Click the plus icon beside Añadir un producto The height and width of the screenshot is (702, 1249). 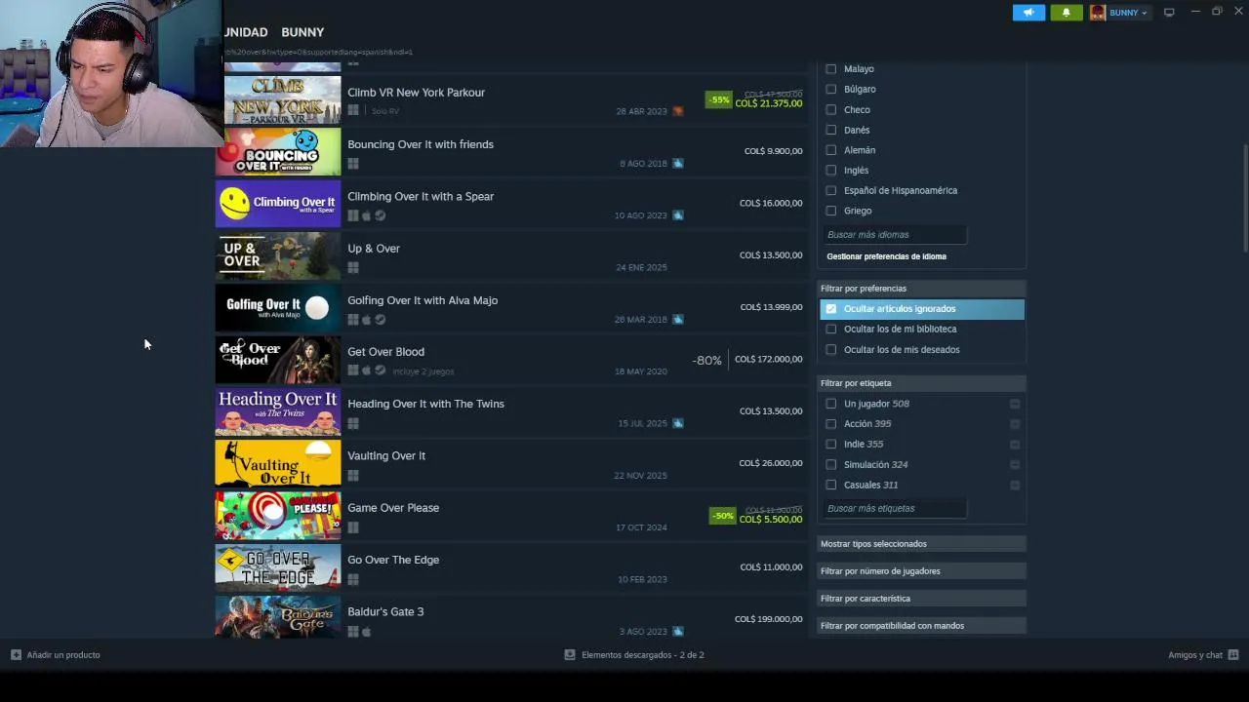point(16,655)
